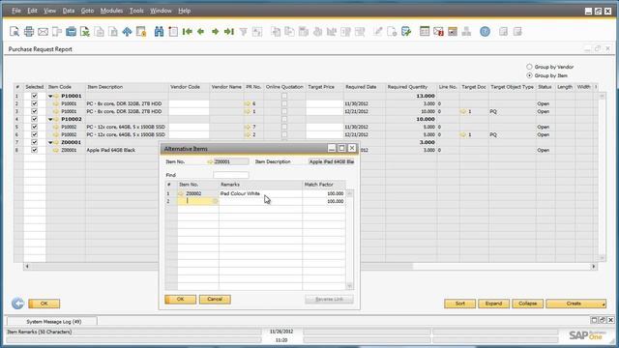This screenshot has width=619, height=348.
Task: Open the File menu
Action: pyautogui.click(x=16, y=11)
